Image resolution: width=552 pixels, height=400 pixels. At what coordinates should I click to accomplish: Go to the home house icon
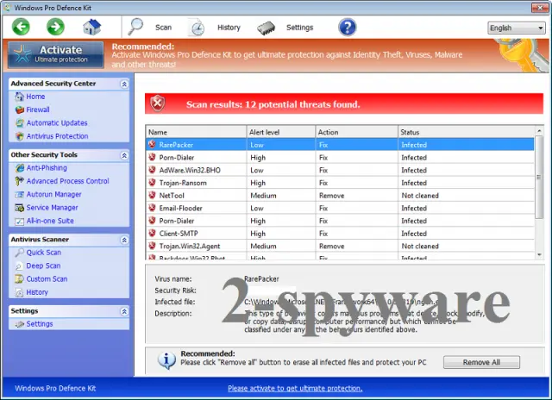point(92,27)
